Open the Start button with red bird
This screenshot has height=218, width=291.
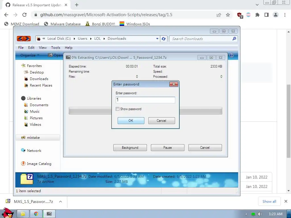coord(7,213)
